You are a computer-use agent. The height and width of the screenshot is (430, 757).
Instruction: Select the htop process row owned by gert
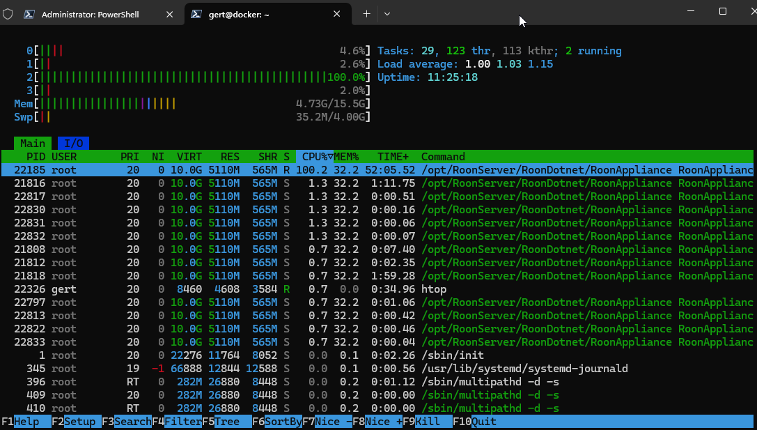(377, 289)
